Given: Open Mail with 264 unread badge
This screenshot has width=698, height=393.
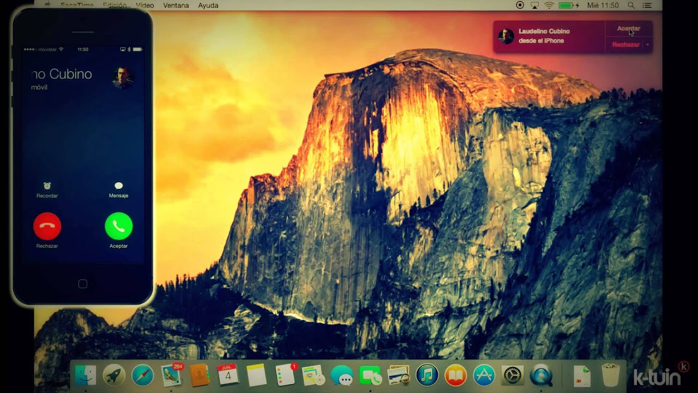Looking at the screenshot, I should click(171, 374).
